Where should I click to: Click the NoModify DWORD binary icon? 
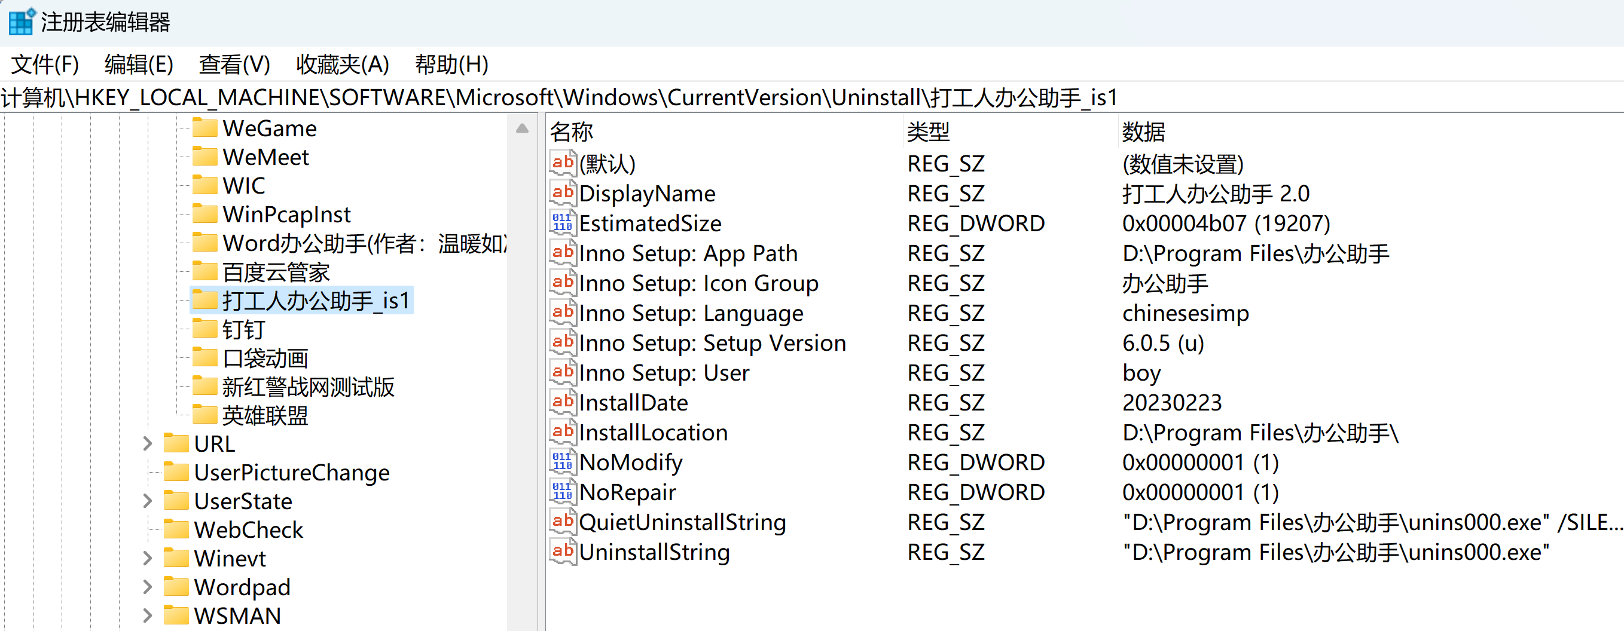click(x=562, y=462)
